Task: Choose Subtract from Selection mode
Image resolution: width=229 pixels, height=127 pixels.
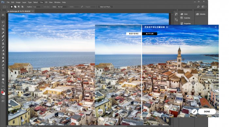Action: pyautogui.click(x=19, y=7)
